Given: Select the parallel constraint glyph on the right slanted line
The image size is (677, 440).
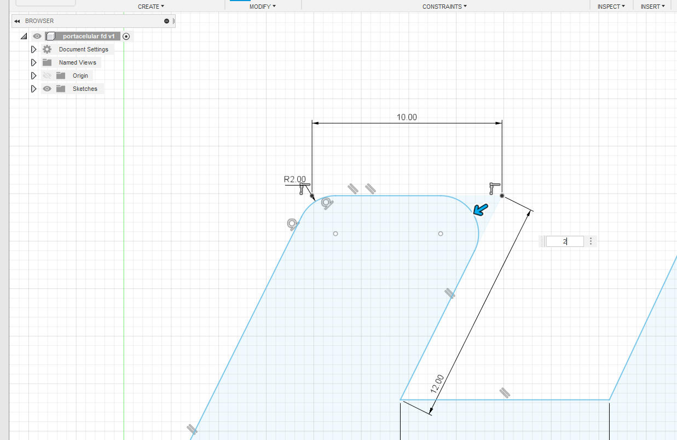Looking at the screenshot, I should [450, 293].
